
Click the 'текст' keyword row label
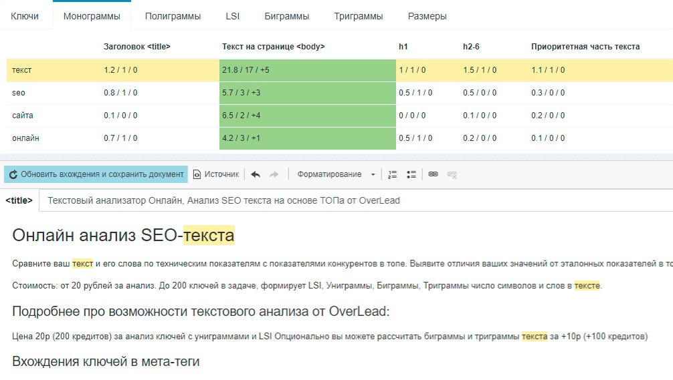click(22, 70)
